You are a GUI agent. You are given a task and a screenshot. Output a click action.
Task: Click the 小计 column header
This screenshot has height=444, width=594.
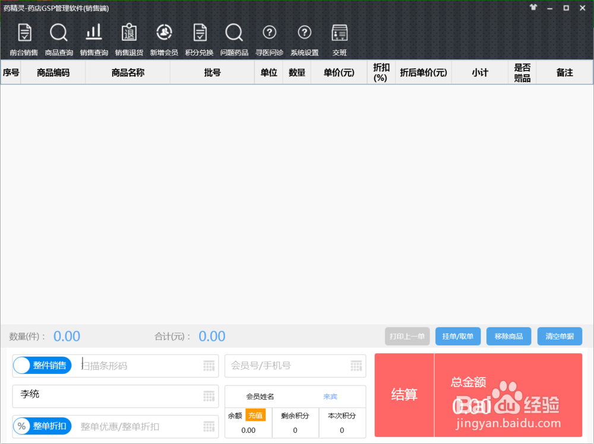480,72
